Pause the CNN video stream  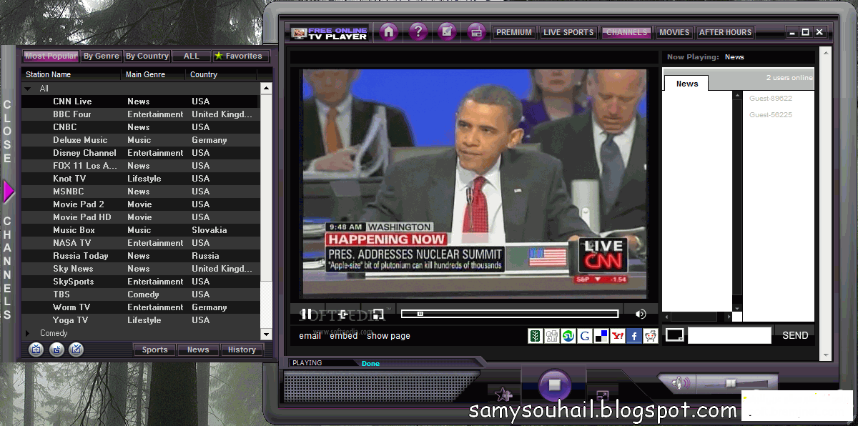click(306, 314)
